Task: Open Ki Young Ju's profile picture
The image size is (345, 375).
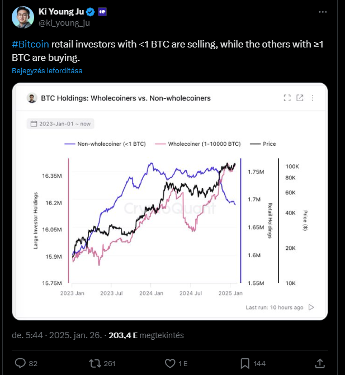Action: [23, 17]
